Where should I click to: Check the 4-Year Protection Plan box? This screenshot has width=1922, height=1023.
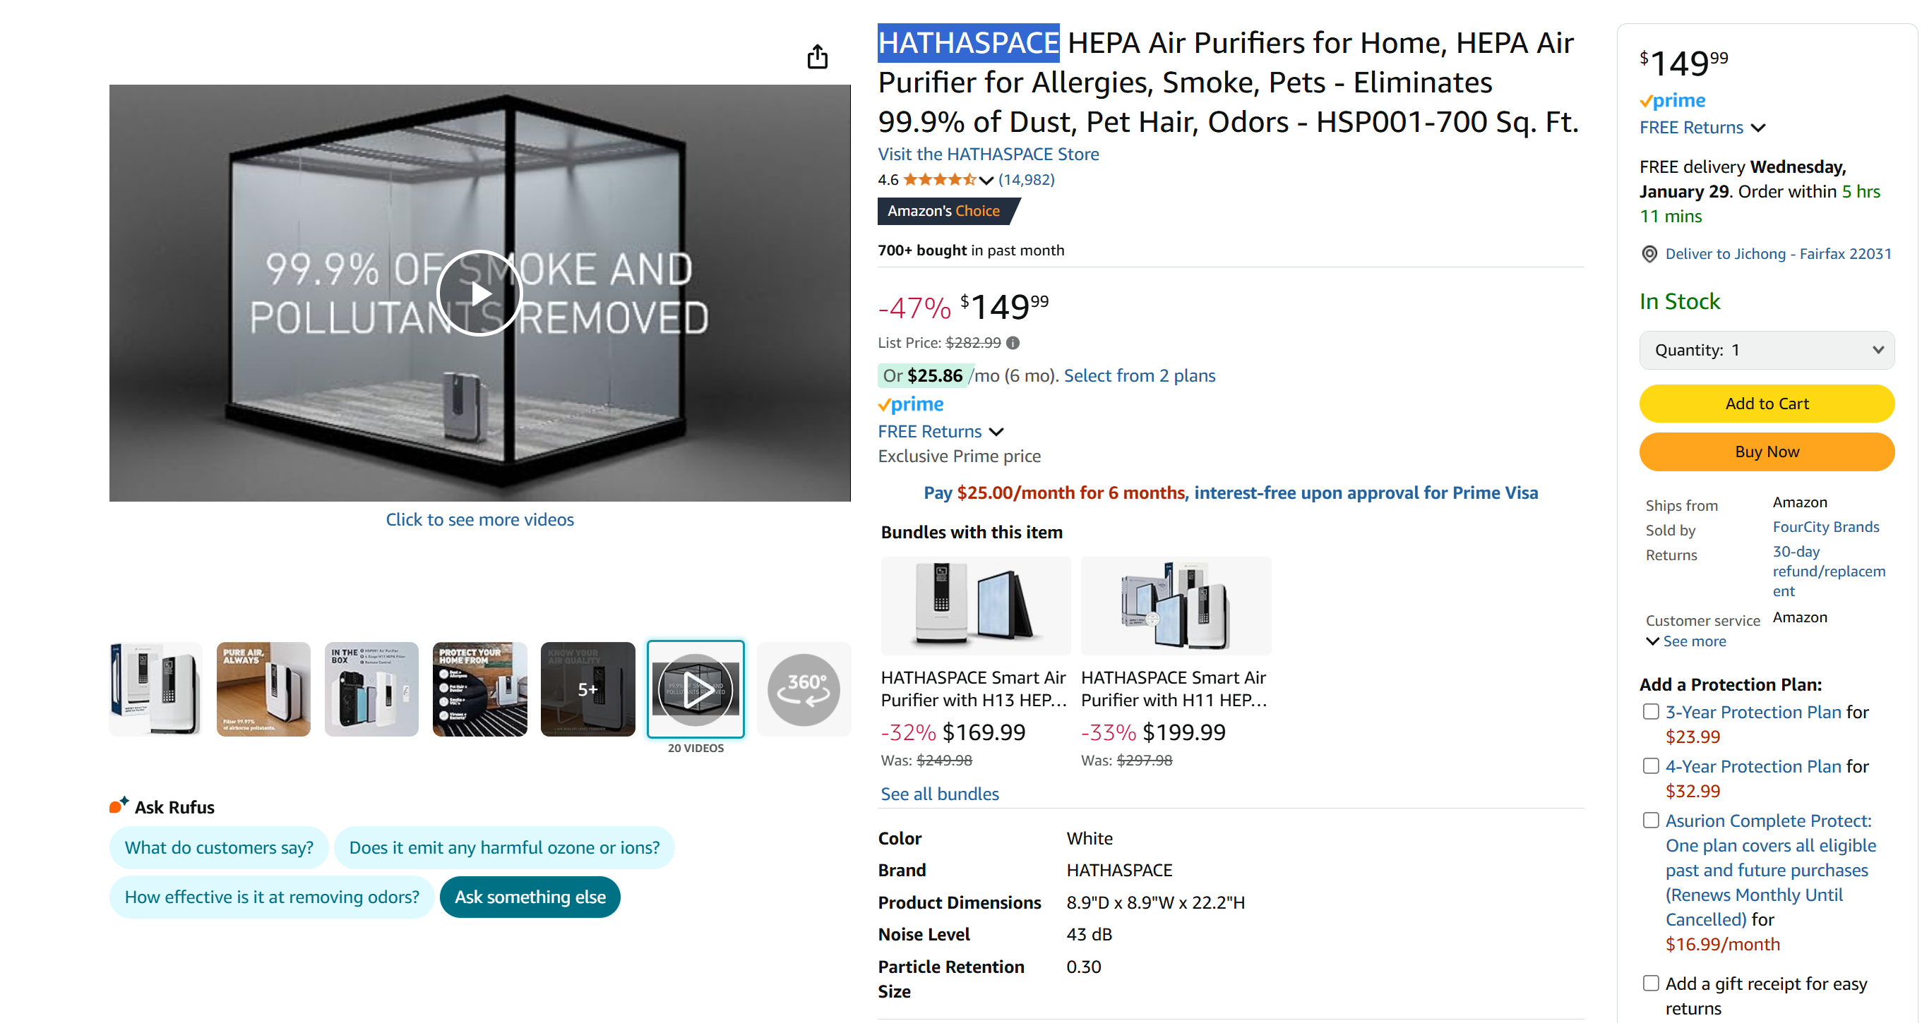(1650, 766)
